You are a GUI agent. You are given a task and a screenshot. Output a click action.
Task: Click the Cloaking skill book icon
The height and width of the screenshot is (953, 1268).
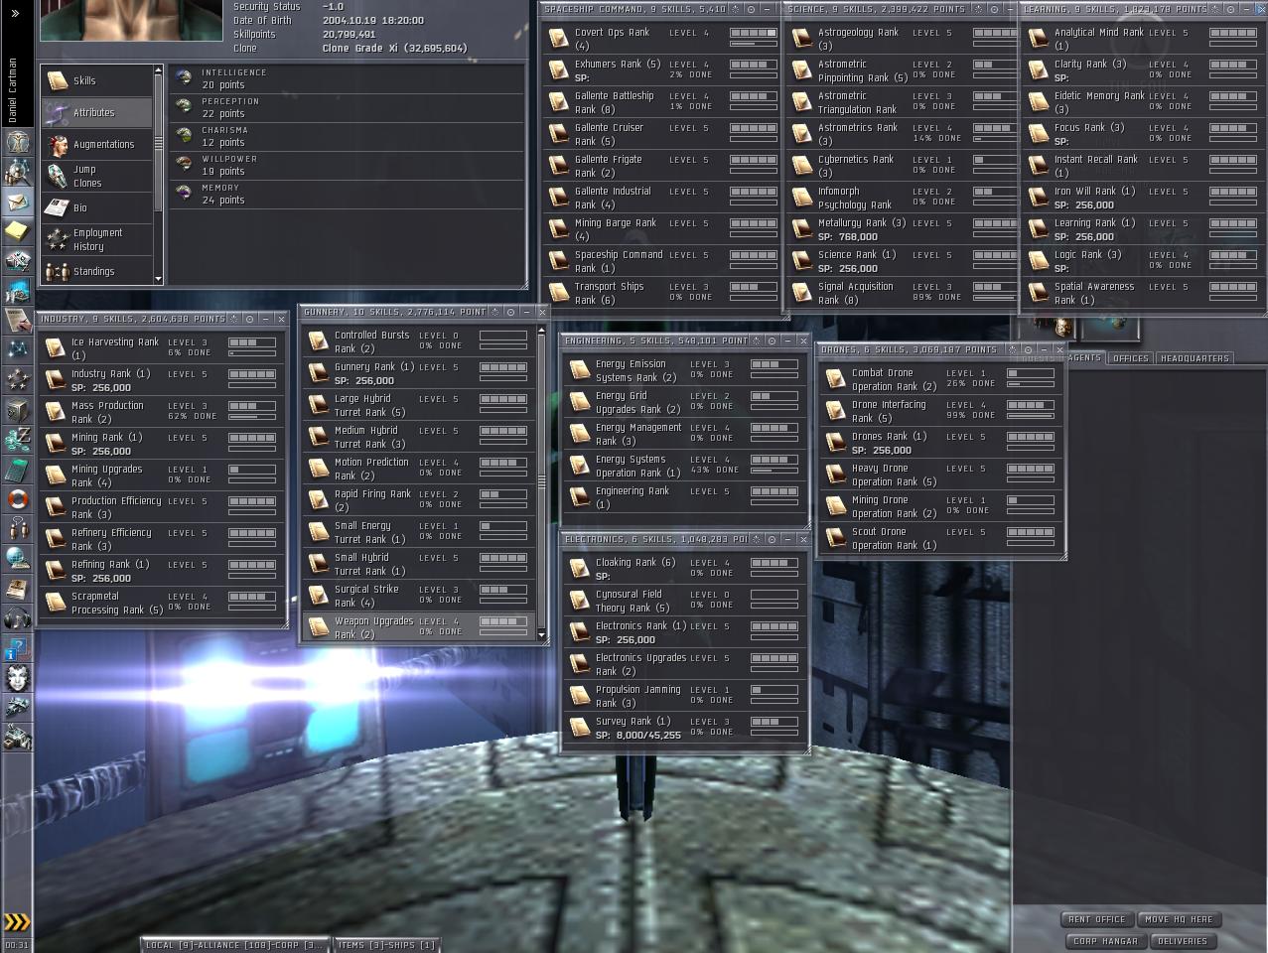pos(579,569)
